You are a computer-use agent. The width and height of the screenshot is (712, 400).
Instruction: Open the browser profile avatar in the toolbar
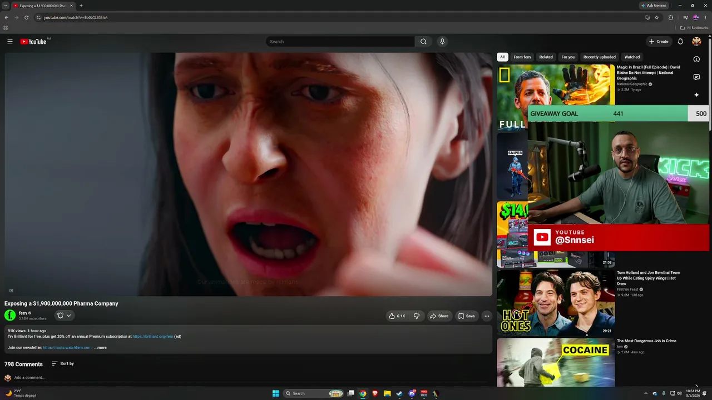tap(696, 17)
